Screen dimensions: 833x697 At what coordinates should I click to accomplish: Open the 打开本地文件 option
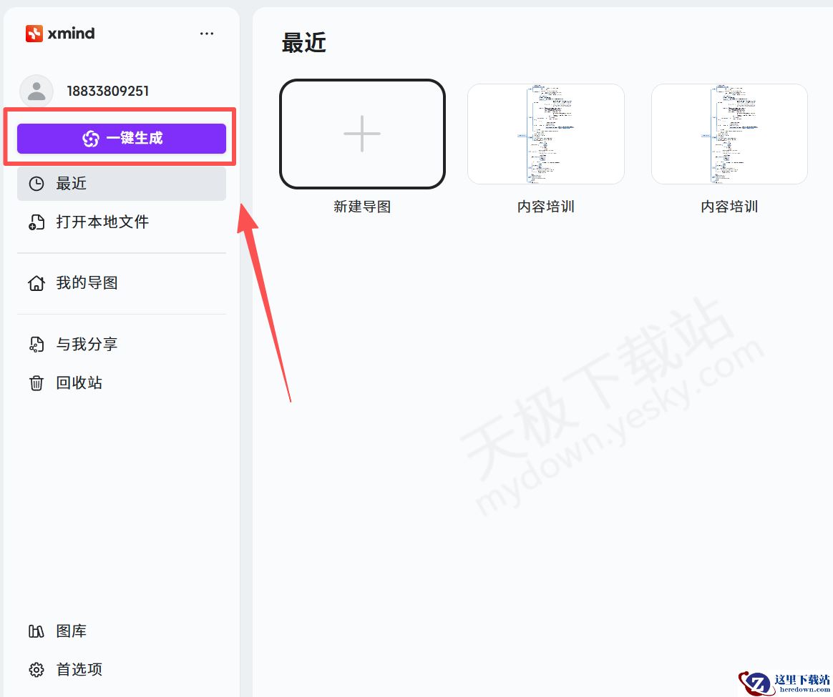pyautogui.click(x=102, y=222)
